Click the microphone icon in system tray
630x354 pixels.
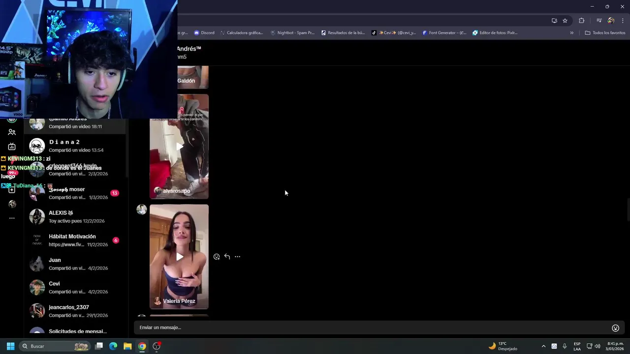point(565,346)
